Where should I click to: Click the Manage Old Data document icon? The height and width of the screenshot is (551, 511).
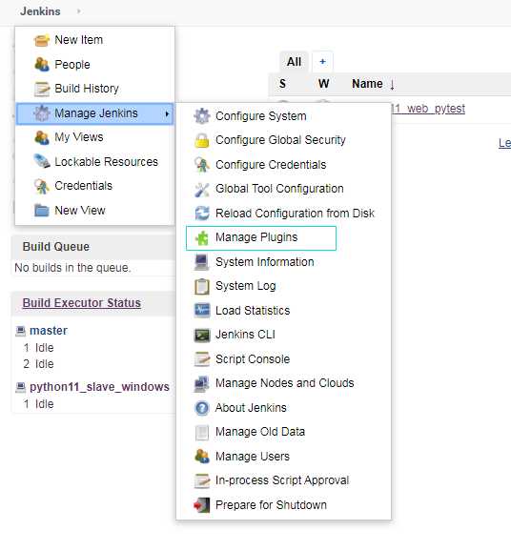click(202, 432)
